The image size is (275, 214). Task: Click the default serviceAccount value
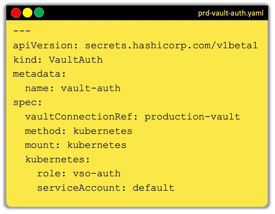coord(153,188)
